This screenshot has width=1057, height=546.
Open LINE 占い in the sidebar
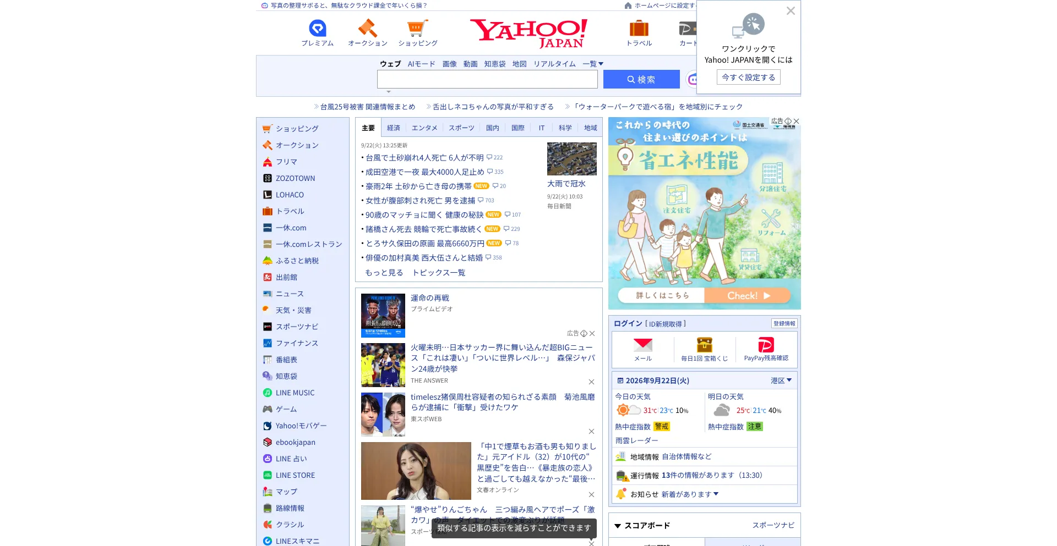(291, 459)
